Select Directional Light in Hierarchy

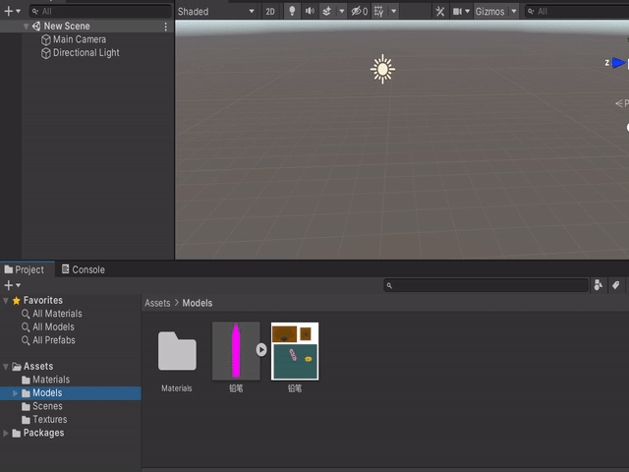click(86, 52)
